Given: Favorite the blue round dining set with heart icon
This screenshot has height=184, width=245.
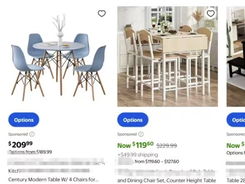Looking at the screenshot, I should coord(102,13).
